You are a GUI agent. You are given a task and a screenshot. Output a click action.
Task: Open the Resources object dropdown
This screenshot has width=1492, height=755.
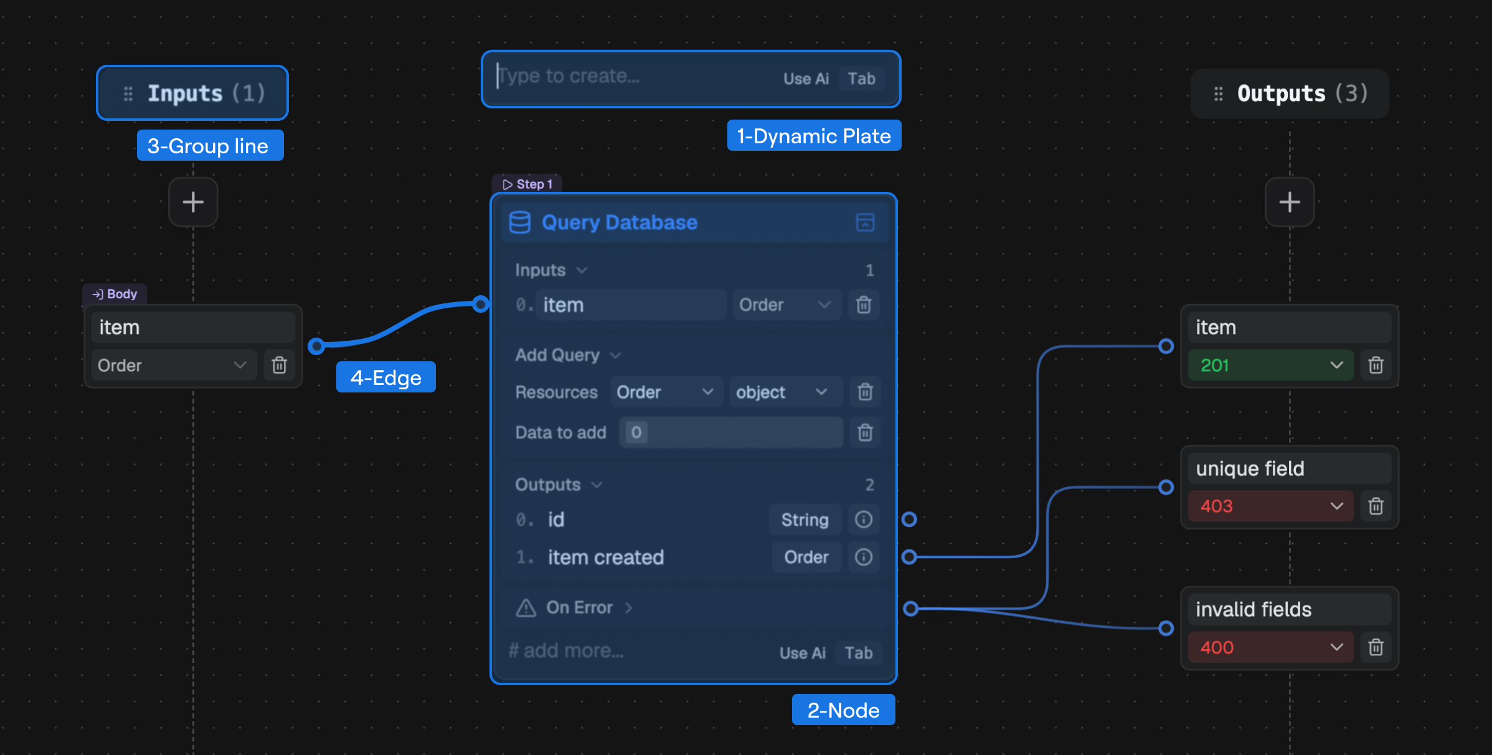pyautogui.click(x=786, y=392)
